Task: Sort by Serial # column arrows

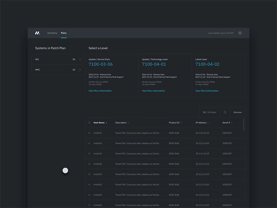Action: tap(232, 123)
